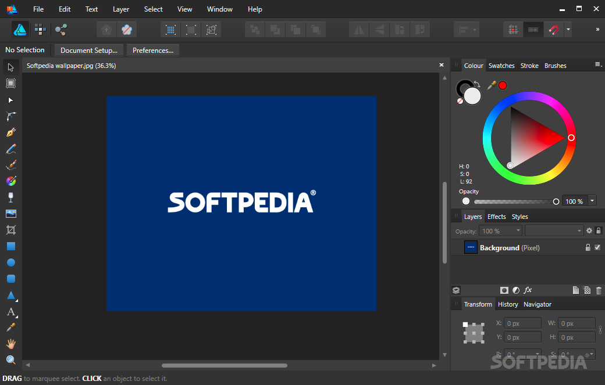
Task: Select the Artboard tool
Action: pyautogui.click(x=11, y=84)
